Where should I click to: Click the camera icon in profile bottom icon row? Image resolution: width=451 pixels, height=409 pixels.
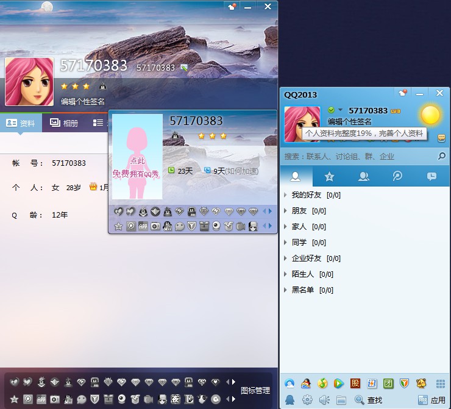pos(55,399)
